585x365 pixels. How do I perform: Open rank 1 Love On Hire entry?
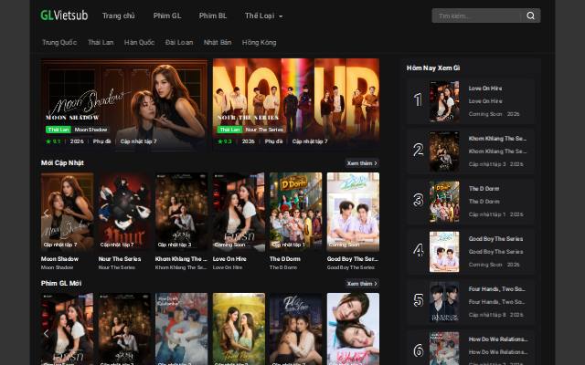coord(471,101)
